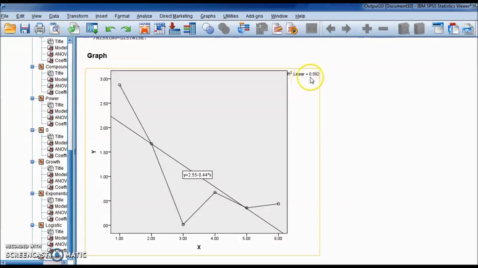Viewport: 478px width, 268px height.
Task: Click the Show item book icon
Action: (404, 28)
